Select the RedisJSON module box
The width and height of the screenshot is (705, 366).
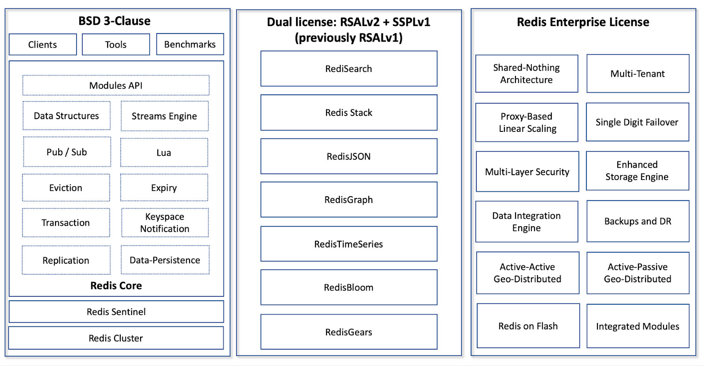pos(349,157)
